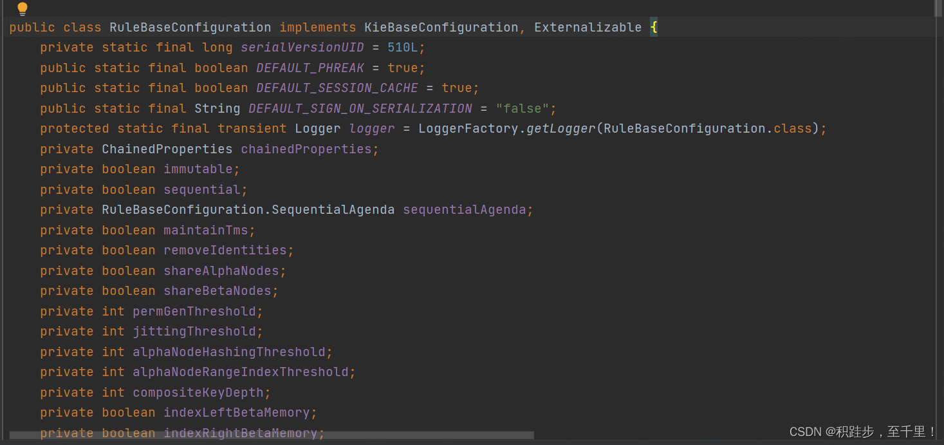Click the Externalizable interface name
This screenshot has width=944, height=445.
coord(588,27)
